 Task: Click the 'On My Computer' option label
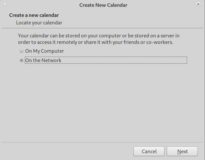click(x=44, y=51)
